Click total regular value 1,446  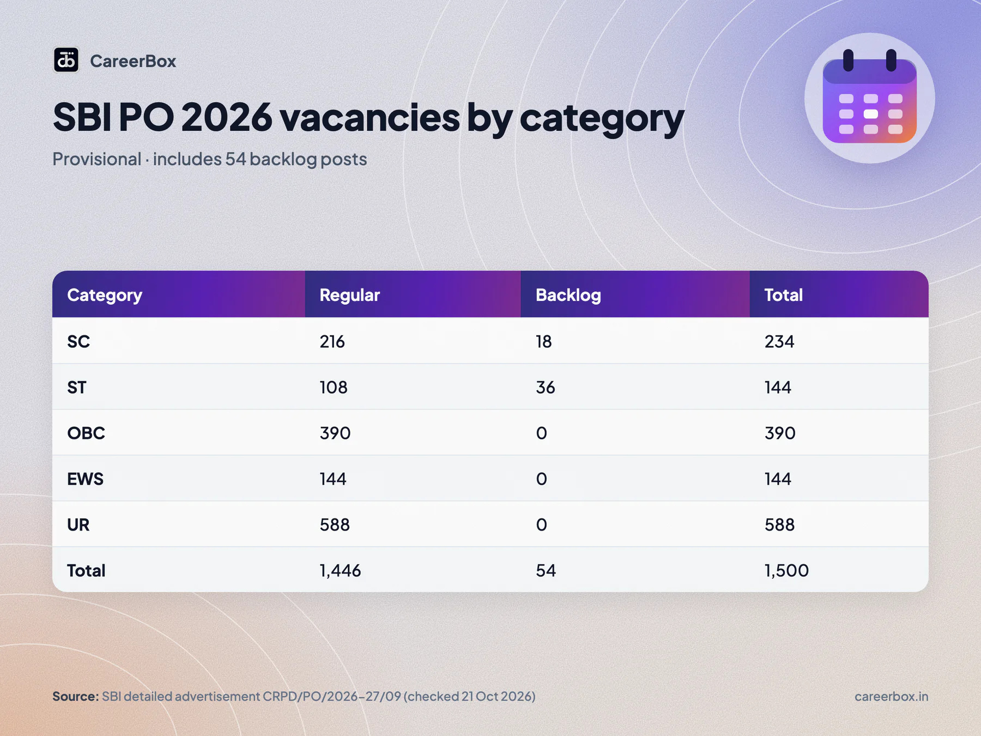pos(340,570)
